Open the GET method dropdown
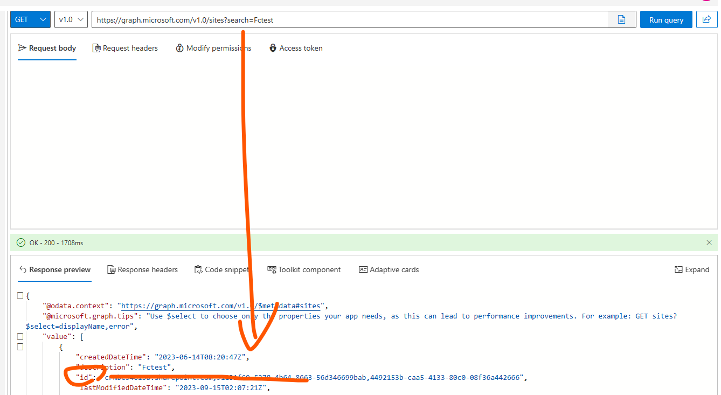 [x=30, y=19]
